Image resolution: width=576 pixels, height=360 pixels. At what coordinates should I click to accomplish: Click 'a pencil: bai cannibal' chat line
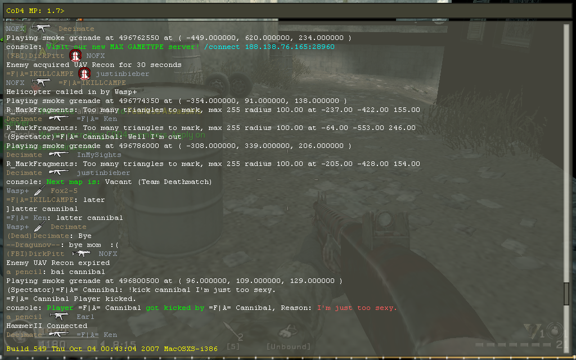pyautogui.click(x=56, y=272)
